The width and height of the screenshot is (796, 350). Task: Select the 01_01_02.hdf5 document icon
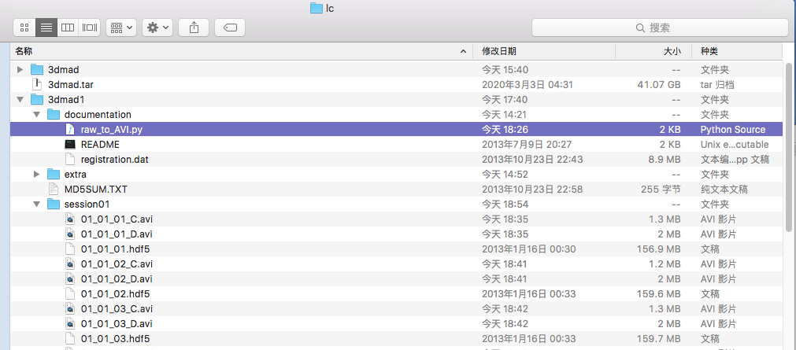click(70, 294)
